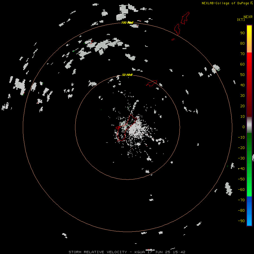This screenshot has height=254, width=254.
Task: Click the -80 scale label
Action: 241,211
